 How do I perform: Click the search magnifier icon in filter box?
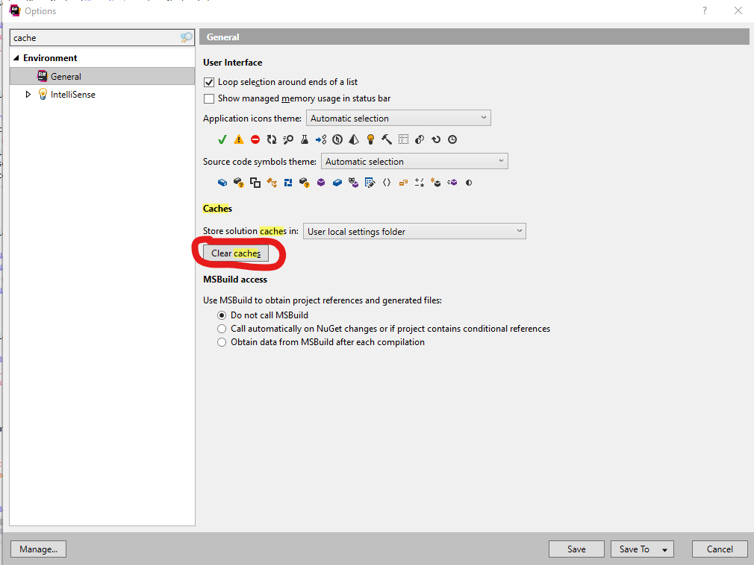tap(186, 37)
